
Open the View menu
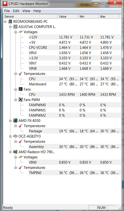[26, 11]
